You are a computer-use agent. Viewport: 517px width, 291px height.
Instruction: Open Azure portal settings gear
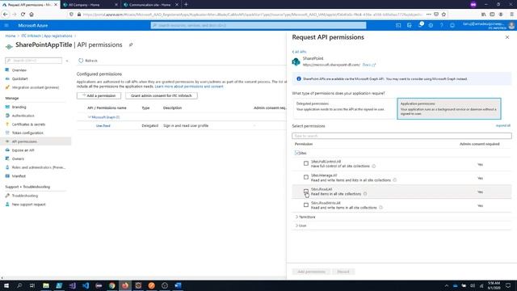[x=431, y=25]
